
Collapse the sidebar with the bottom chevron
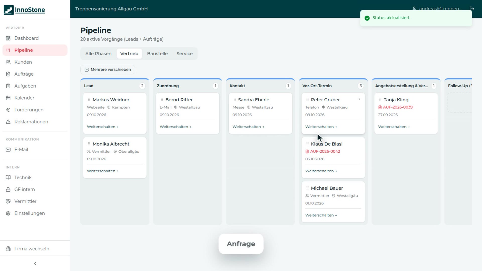(x=35, y=263)
